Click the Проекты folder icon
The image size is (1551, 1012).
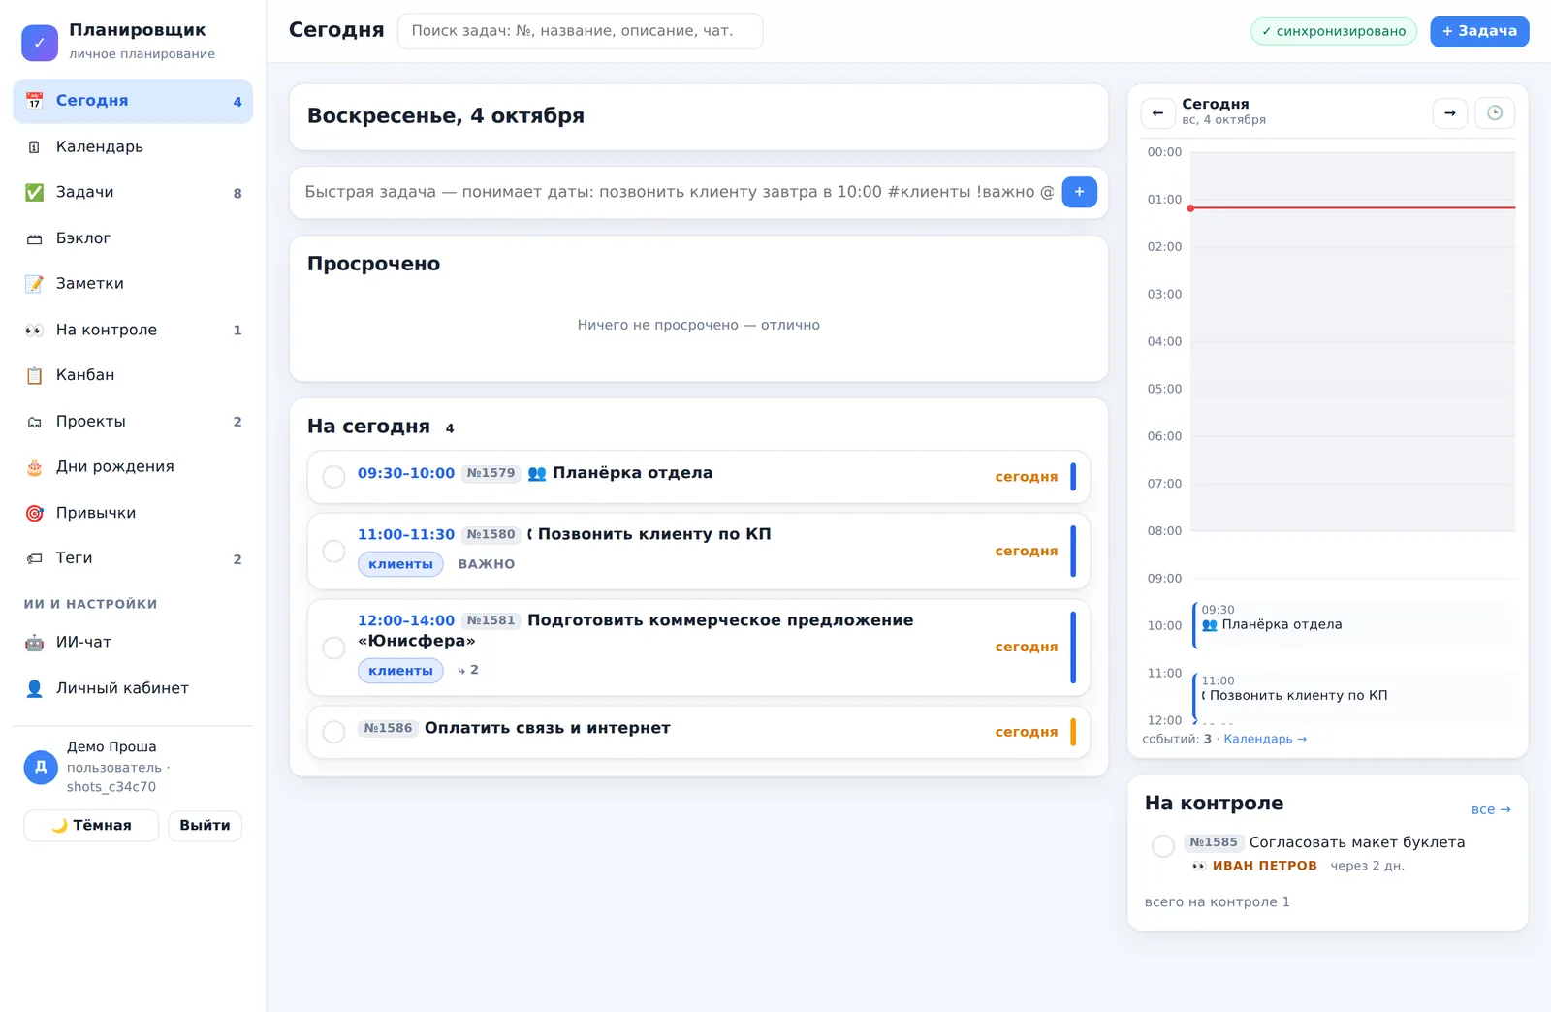click(x=34, y=422)
